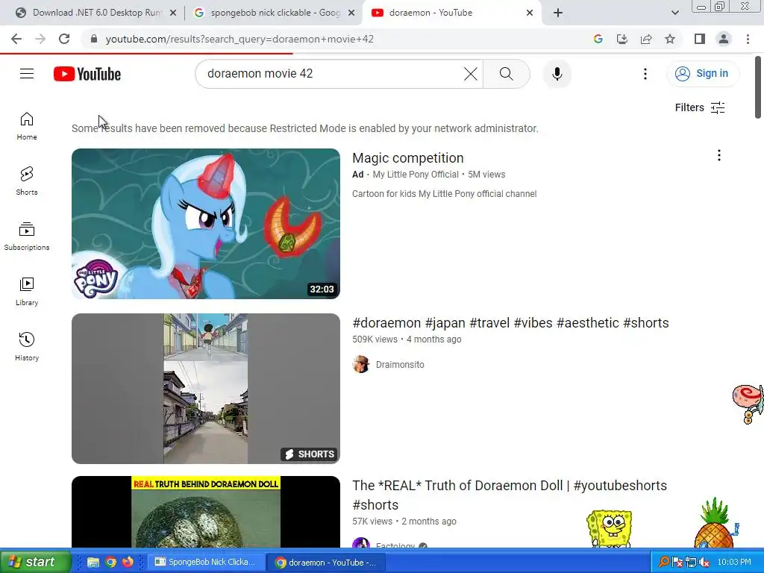
Task: Close the spongebob nick clickable tab
Action: 351,13
